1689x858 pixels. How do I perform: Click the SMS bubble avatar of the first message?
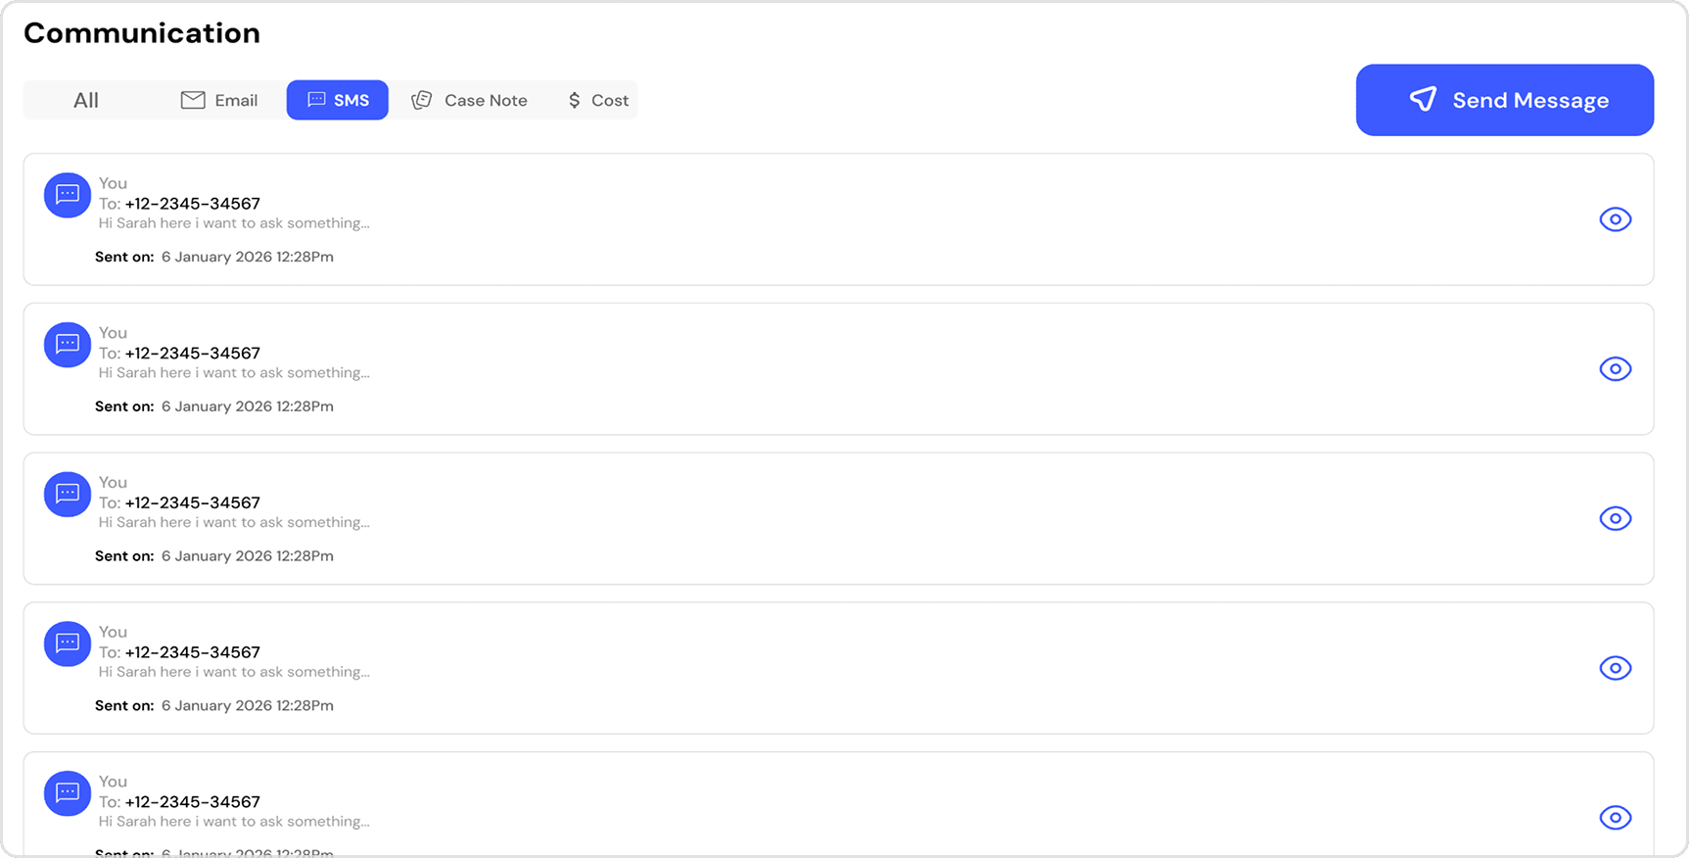coord(68,195)
